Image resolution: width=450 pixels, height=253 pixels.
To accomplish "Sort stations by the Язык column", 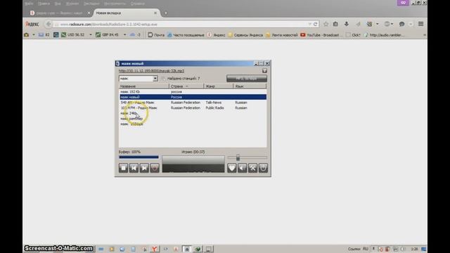I will [x=250, y=86].
